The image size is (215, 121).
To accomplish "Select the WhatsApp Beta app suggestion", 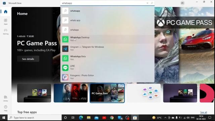I will pyautogui.click(x=107, y=58).
